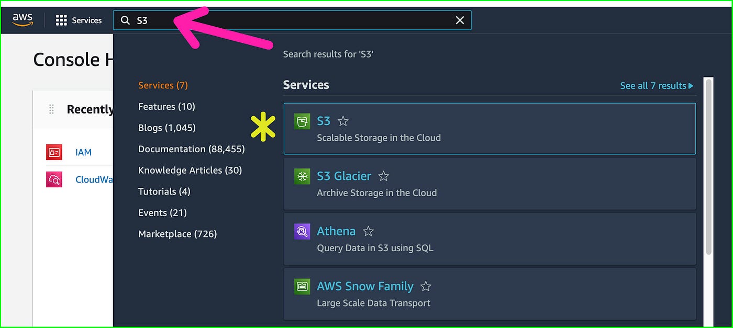Viewport: 733px width, 328px height.
Task: Open the Knowledge Articles (30) category
Action: (x=190, y=170)
